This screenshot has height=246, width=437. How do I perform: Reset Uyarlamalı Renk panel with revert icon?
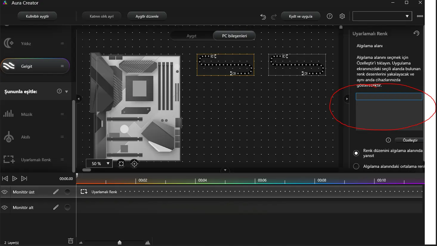pyautogui.click(x=416, y=33)
